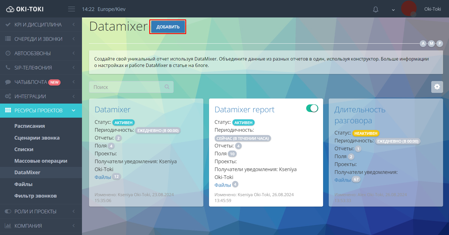Open the Datamixer report card title

(x=244, y=109)
